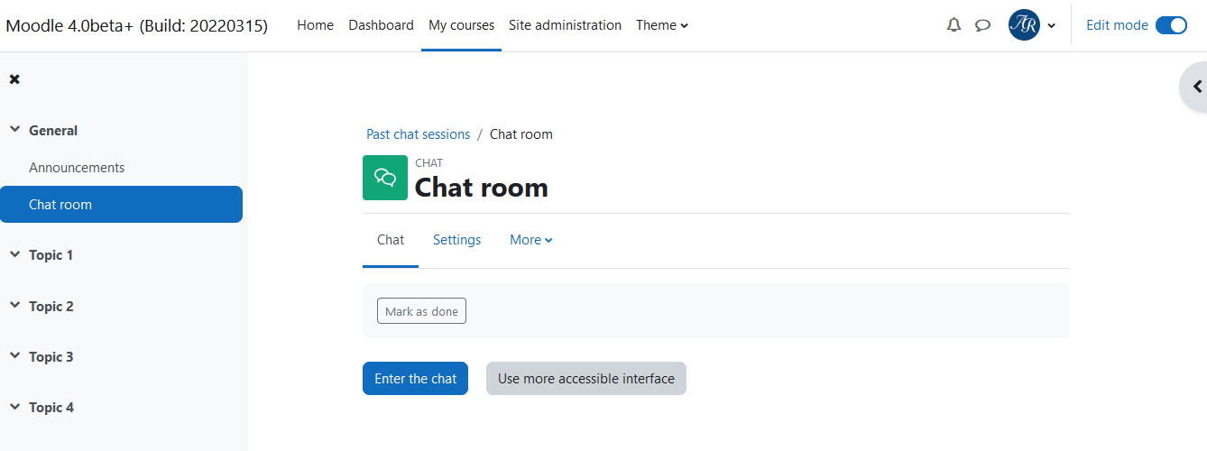Open the user menu dropdown arrow
This screenshot has width=1207, height=451.
click(1051, 26)
